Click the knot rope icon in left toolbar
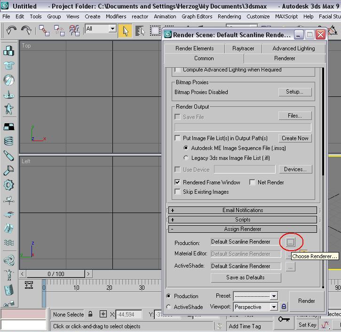The image size is (341, 332). (x=9, y=260)
